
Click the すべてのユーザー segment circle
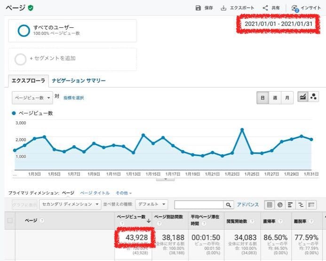(x=24, y=31)
